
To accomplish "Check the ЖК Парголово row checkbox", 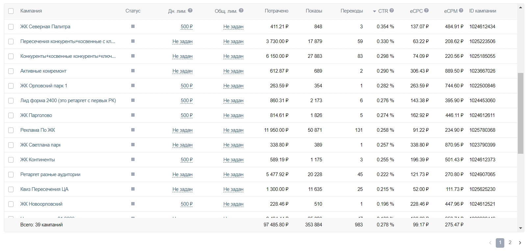I will [11, 115].
